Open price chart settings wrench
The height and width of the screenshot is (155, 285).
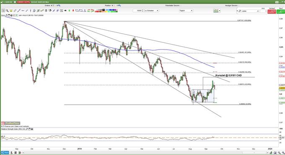pos(6,16)
